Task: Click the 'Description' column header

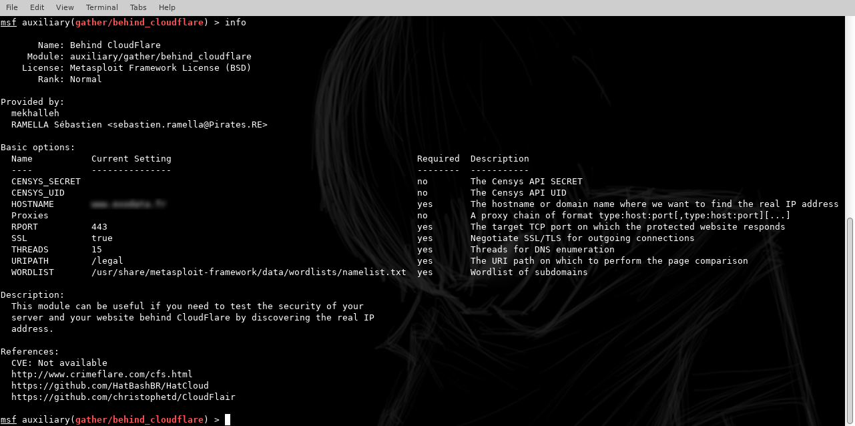Action: [x=500, y=159]
